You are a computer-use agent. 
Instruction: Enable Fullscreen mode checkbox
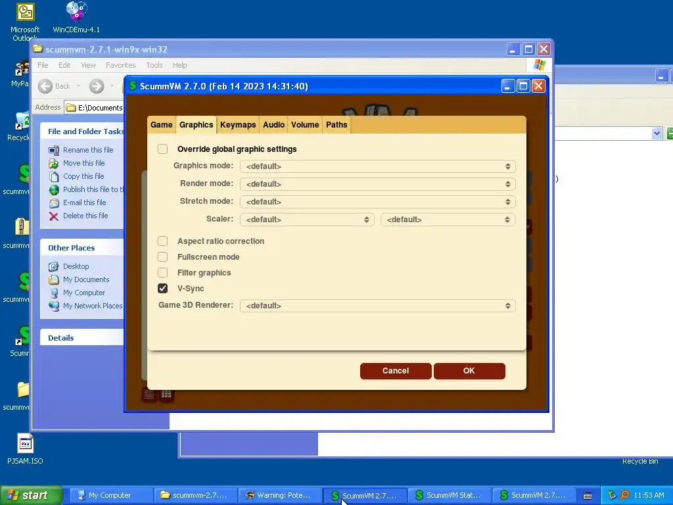163,257
